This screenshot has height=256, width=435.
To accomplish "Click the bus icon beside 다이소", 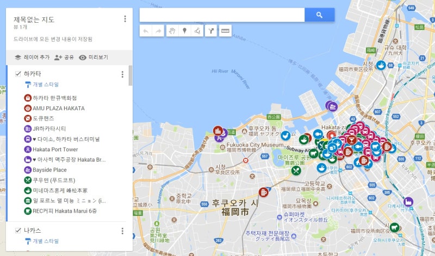I will click(x=28, y=139).
